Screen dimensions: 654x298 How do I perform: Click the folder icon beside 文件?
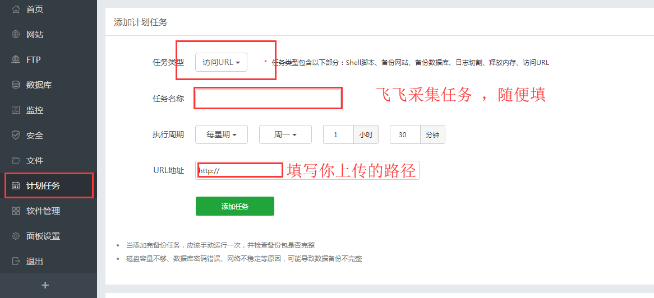[x=16, y=160]
